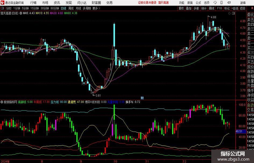Switch to 1分钟 period
Screen dimensions: 254x163
pyautogui.click(x=17, y=8)
